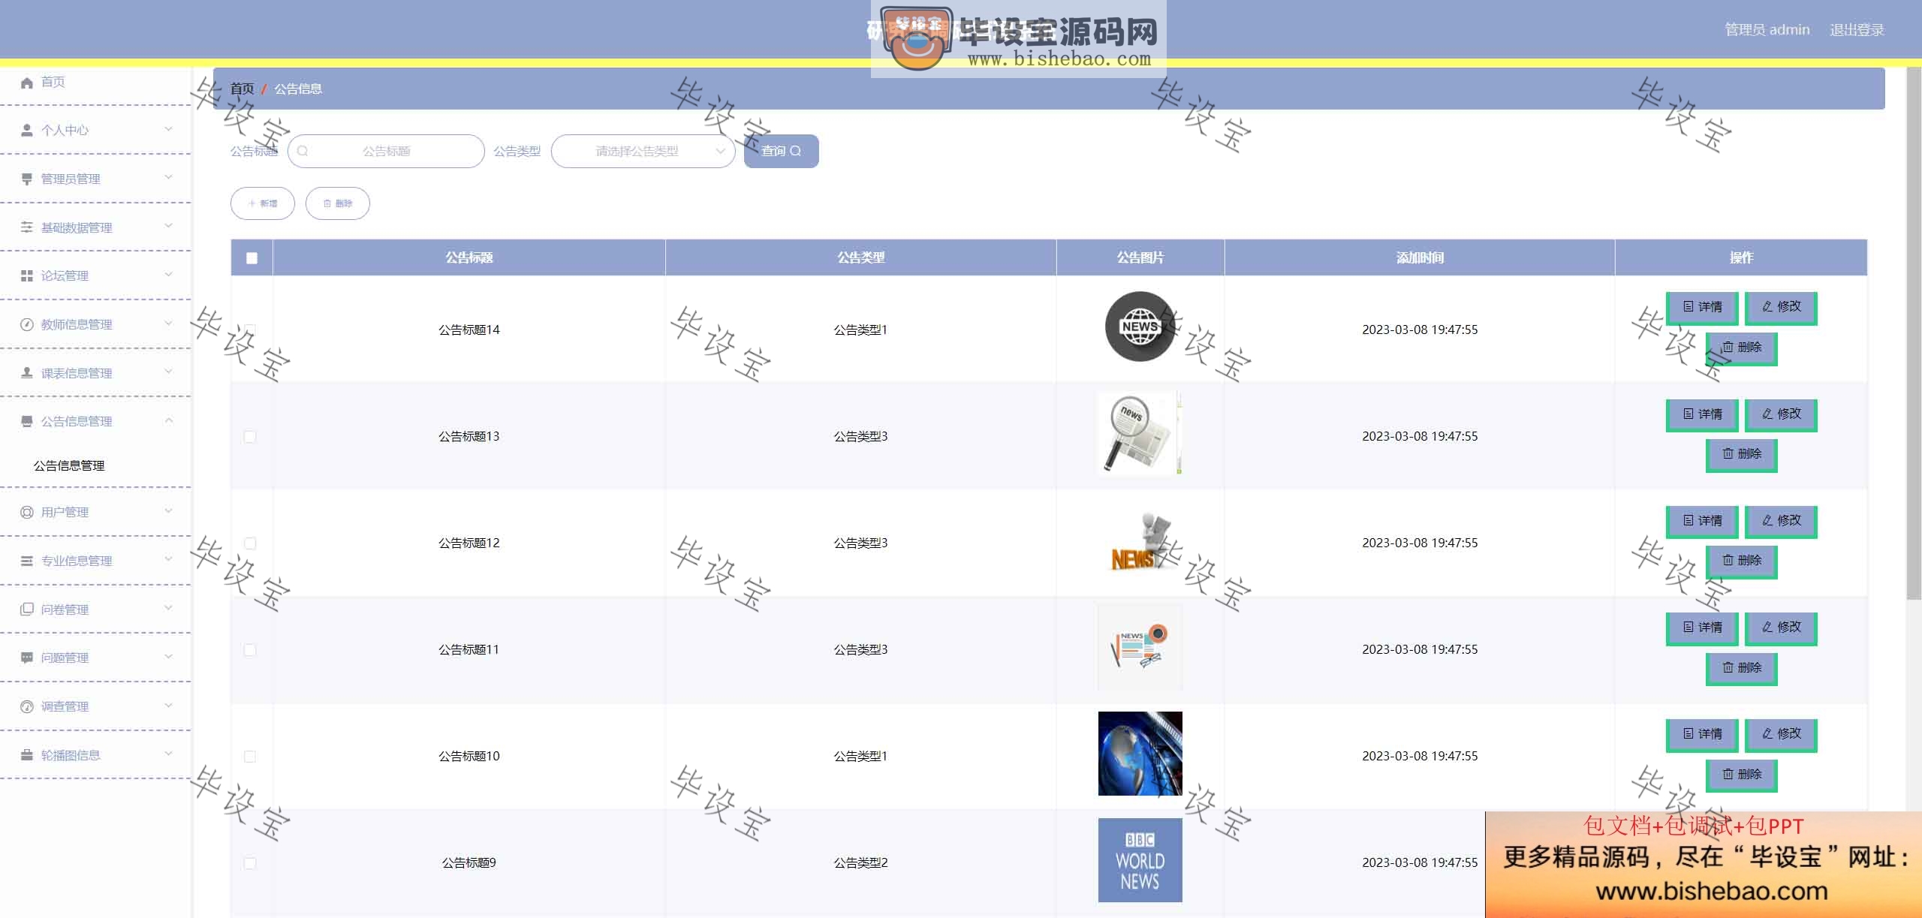Expand the 用户管理 menu chevron
This screenshot has width=1922, height=918.
pyautogui.click(x=168, y=511)
